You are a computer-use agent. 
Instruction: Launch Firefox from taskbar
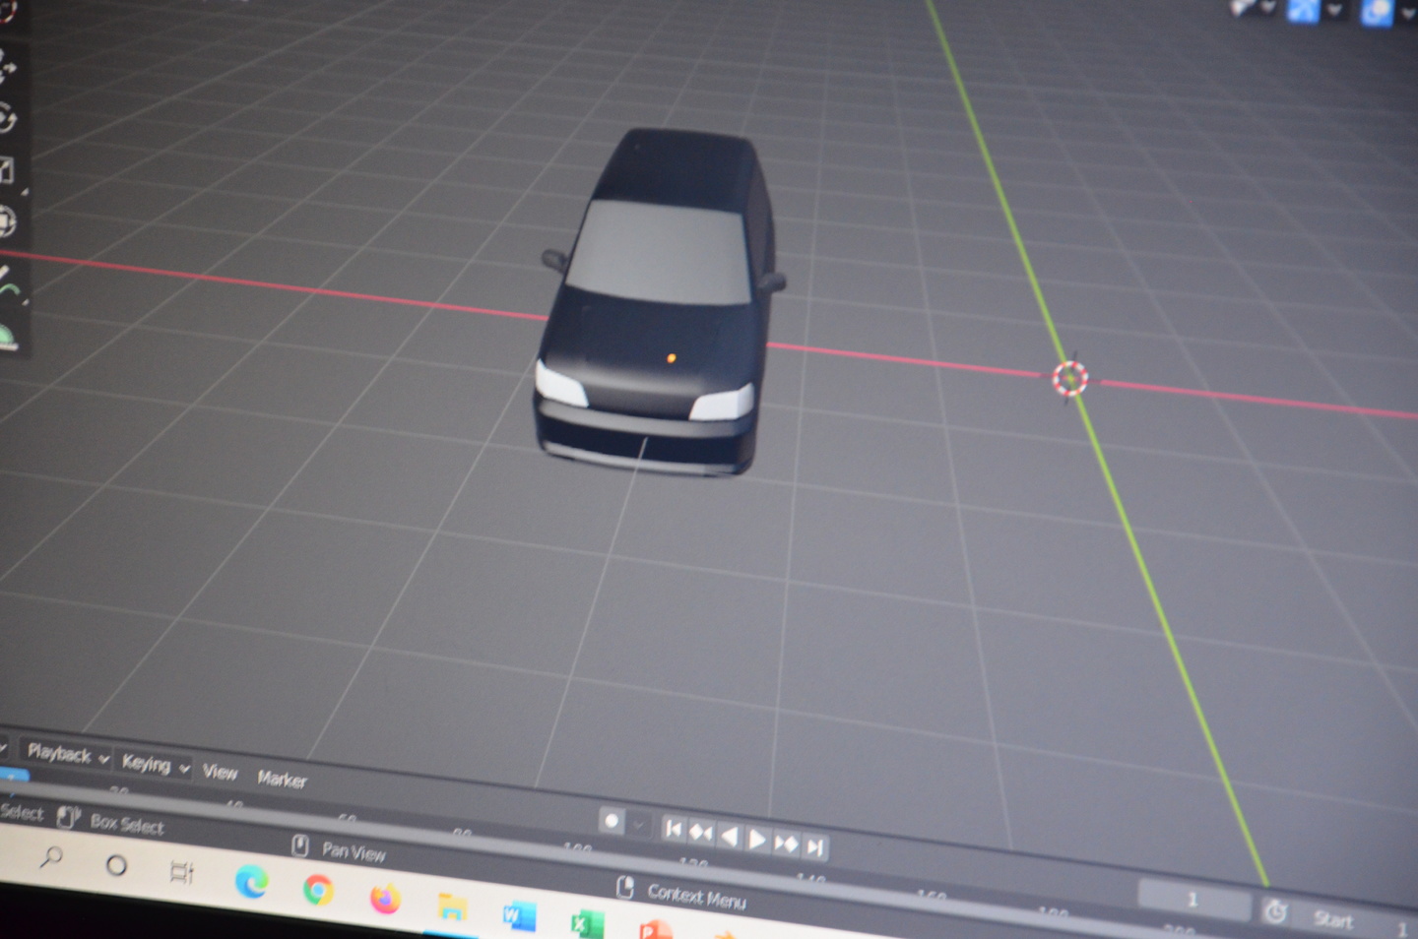(385, 899)
